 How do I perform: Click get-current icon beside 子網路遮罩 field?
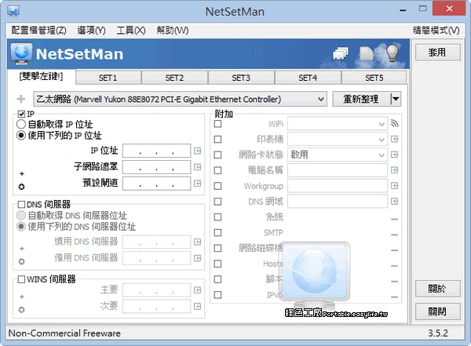pos(197,167)
